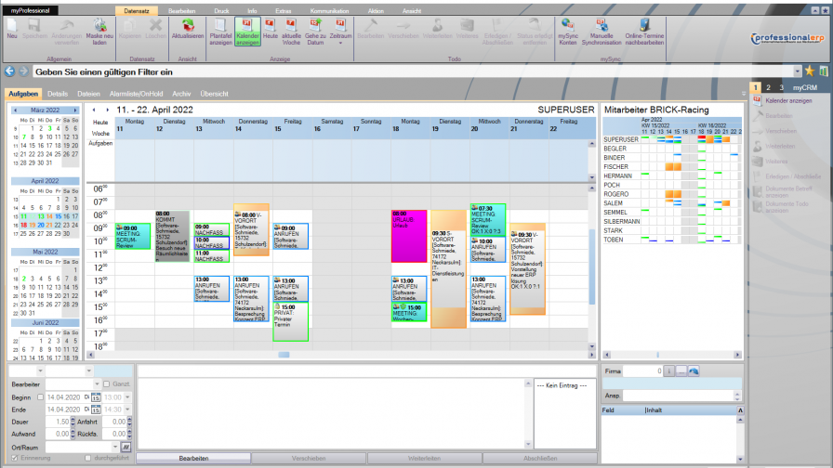Open mySync Konten

(x=567, y=30)
